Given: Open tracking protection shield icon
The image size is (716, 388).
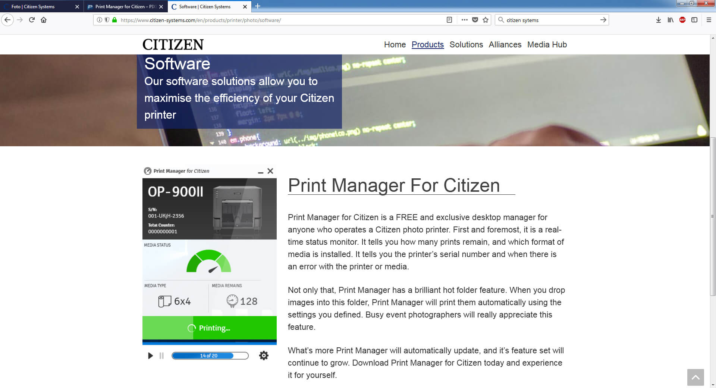Looking at the screenshot, I should (107, 20).
